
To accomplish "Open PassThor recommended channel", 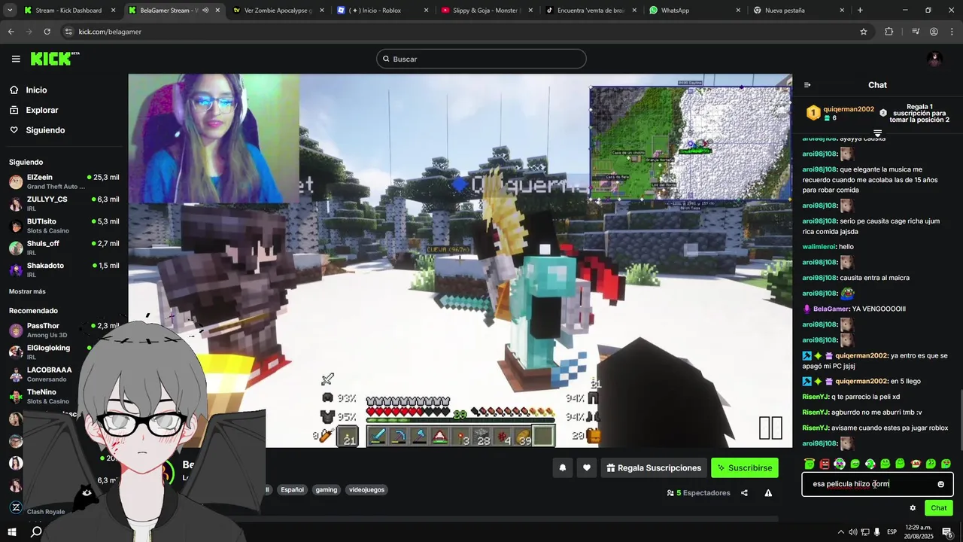I will tap(64, 330).
